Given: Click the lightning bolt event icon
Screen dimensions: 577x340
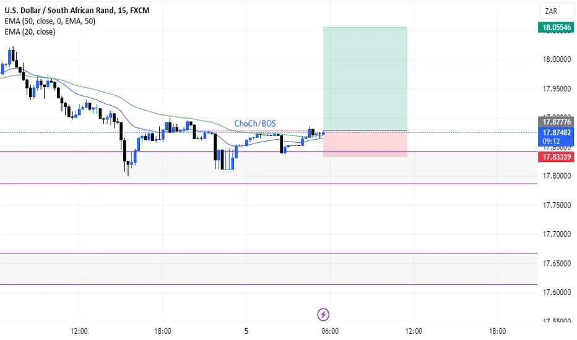Looking at the screenshot, I should (x=323, y=315).
